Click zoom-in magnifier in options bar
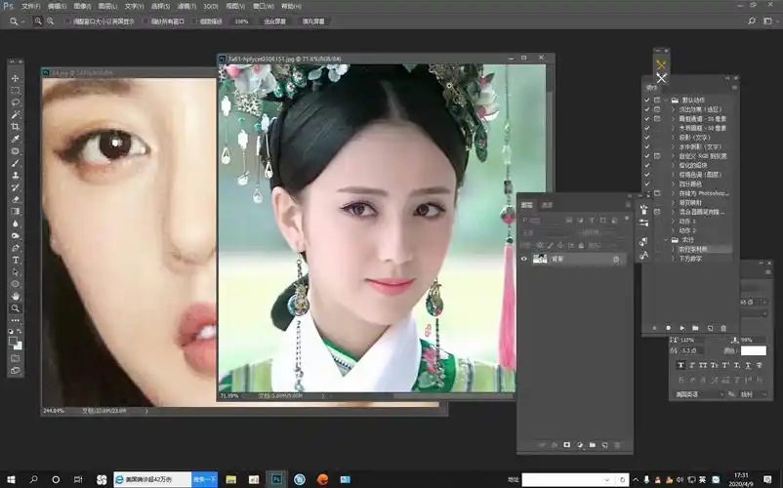Screen dimensions: 783x488 [x=38, y=20]
